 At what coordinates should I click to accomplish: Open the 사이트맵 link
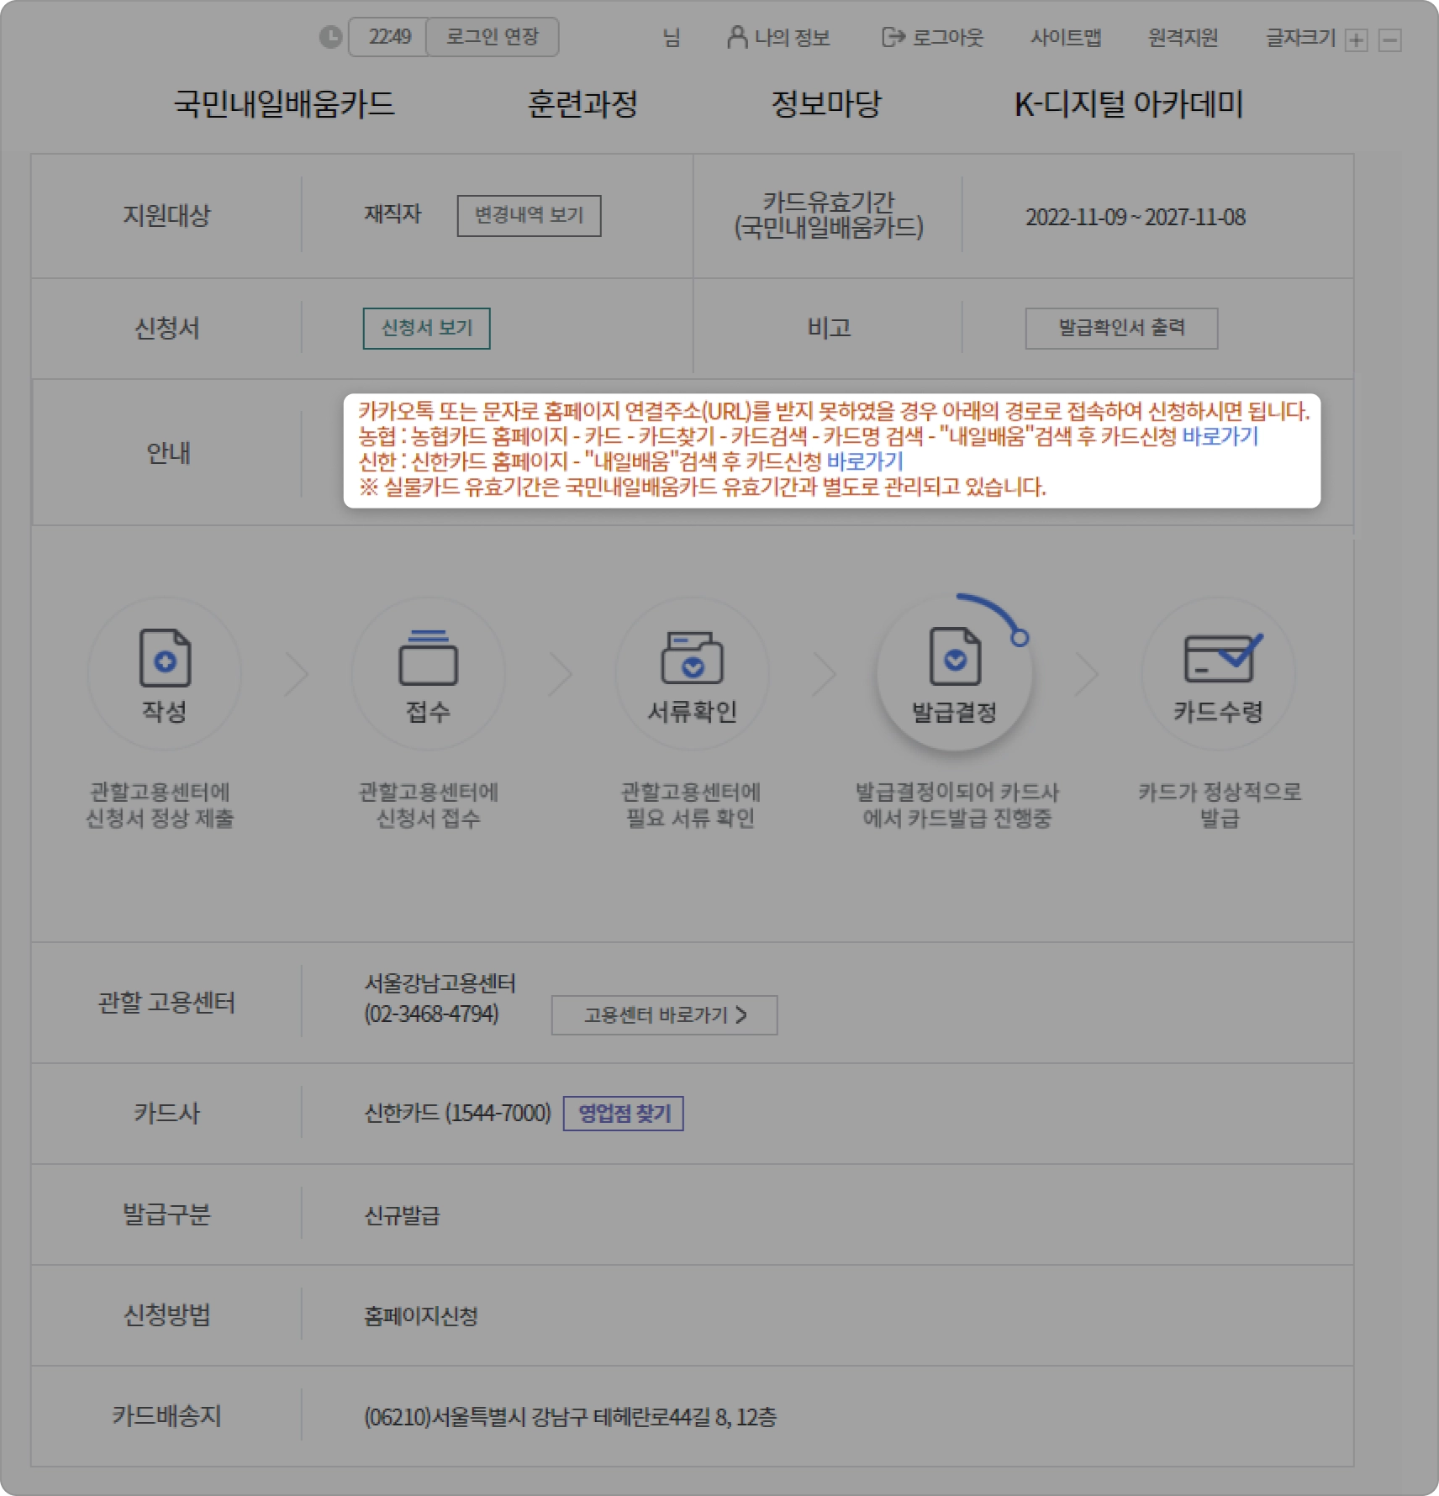click(1066, 37)
